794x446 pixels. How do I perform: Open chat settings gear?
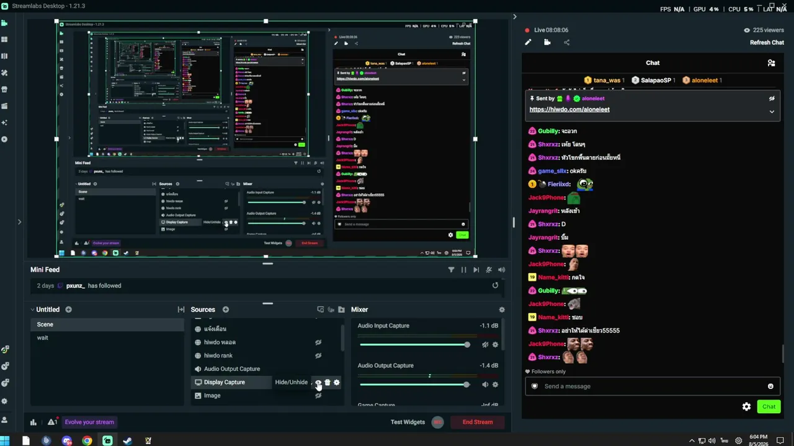(x=747, y=406)
